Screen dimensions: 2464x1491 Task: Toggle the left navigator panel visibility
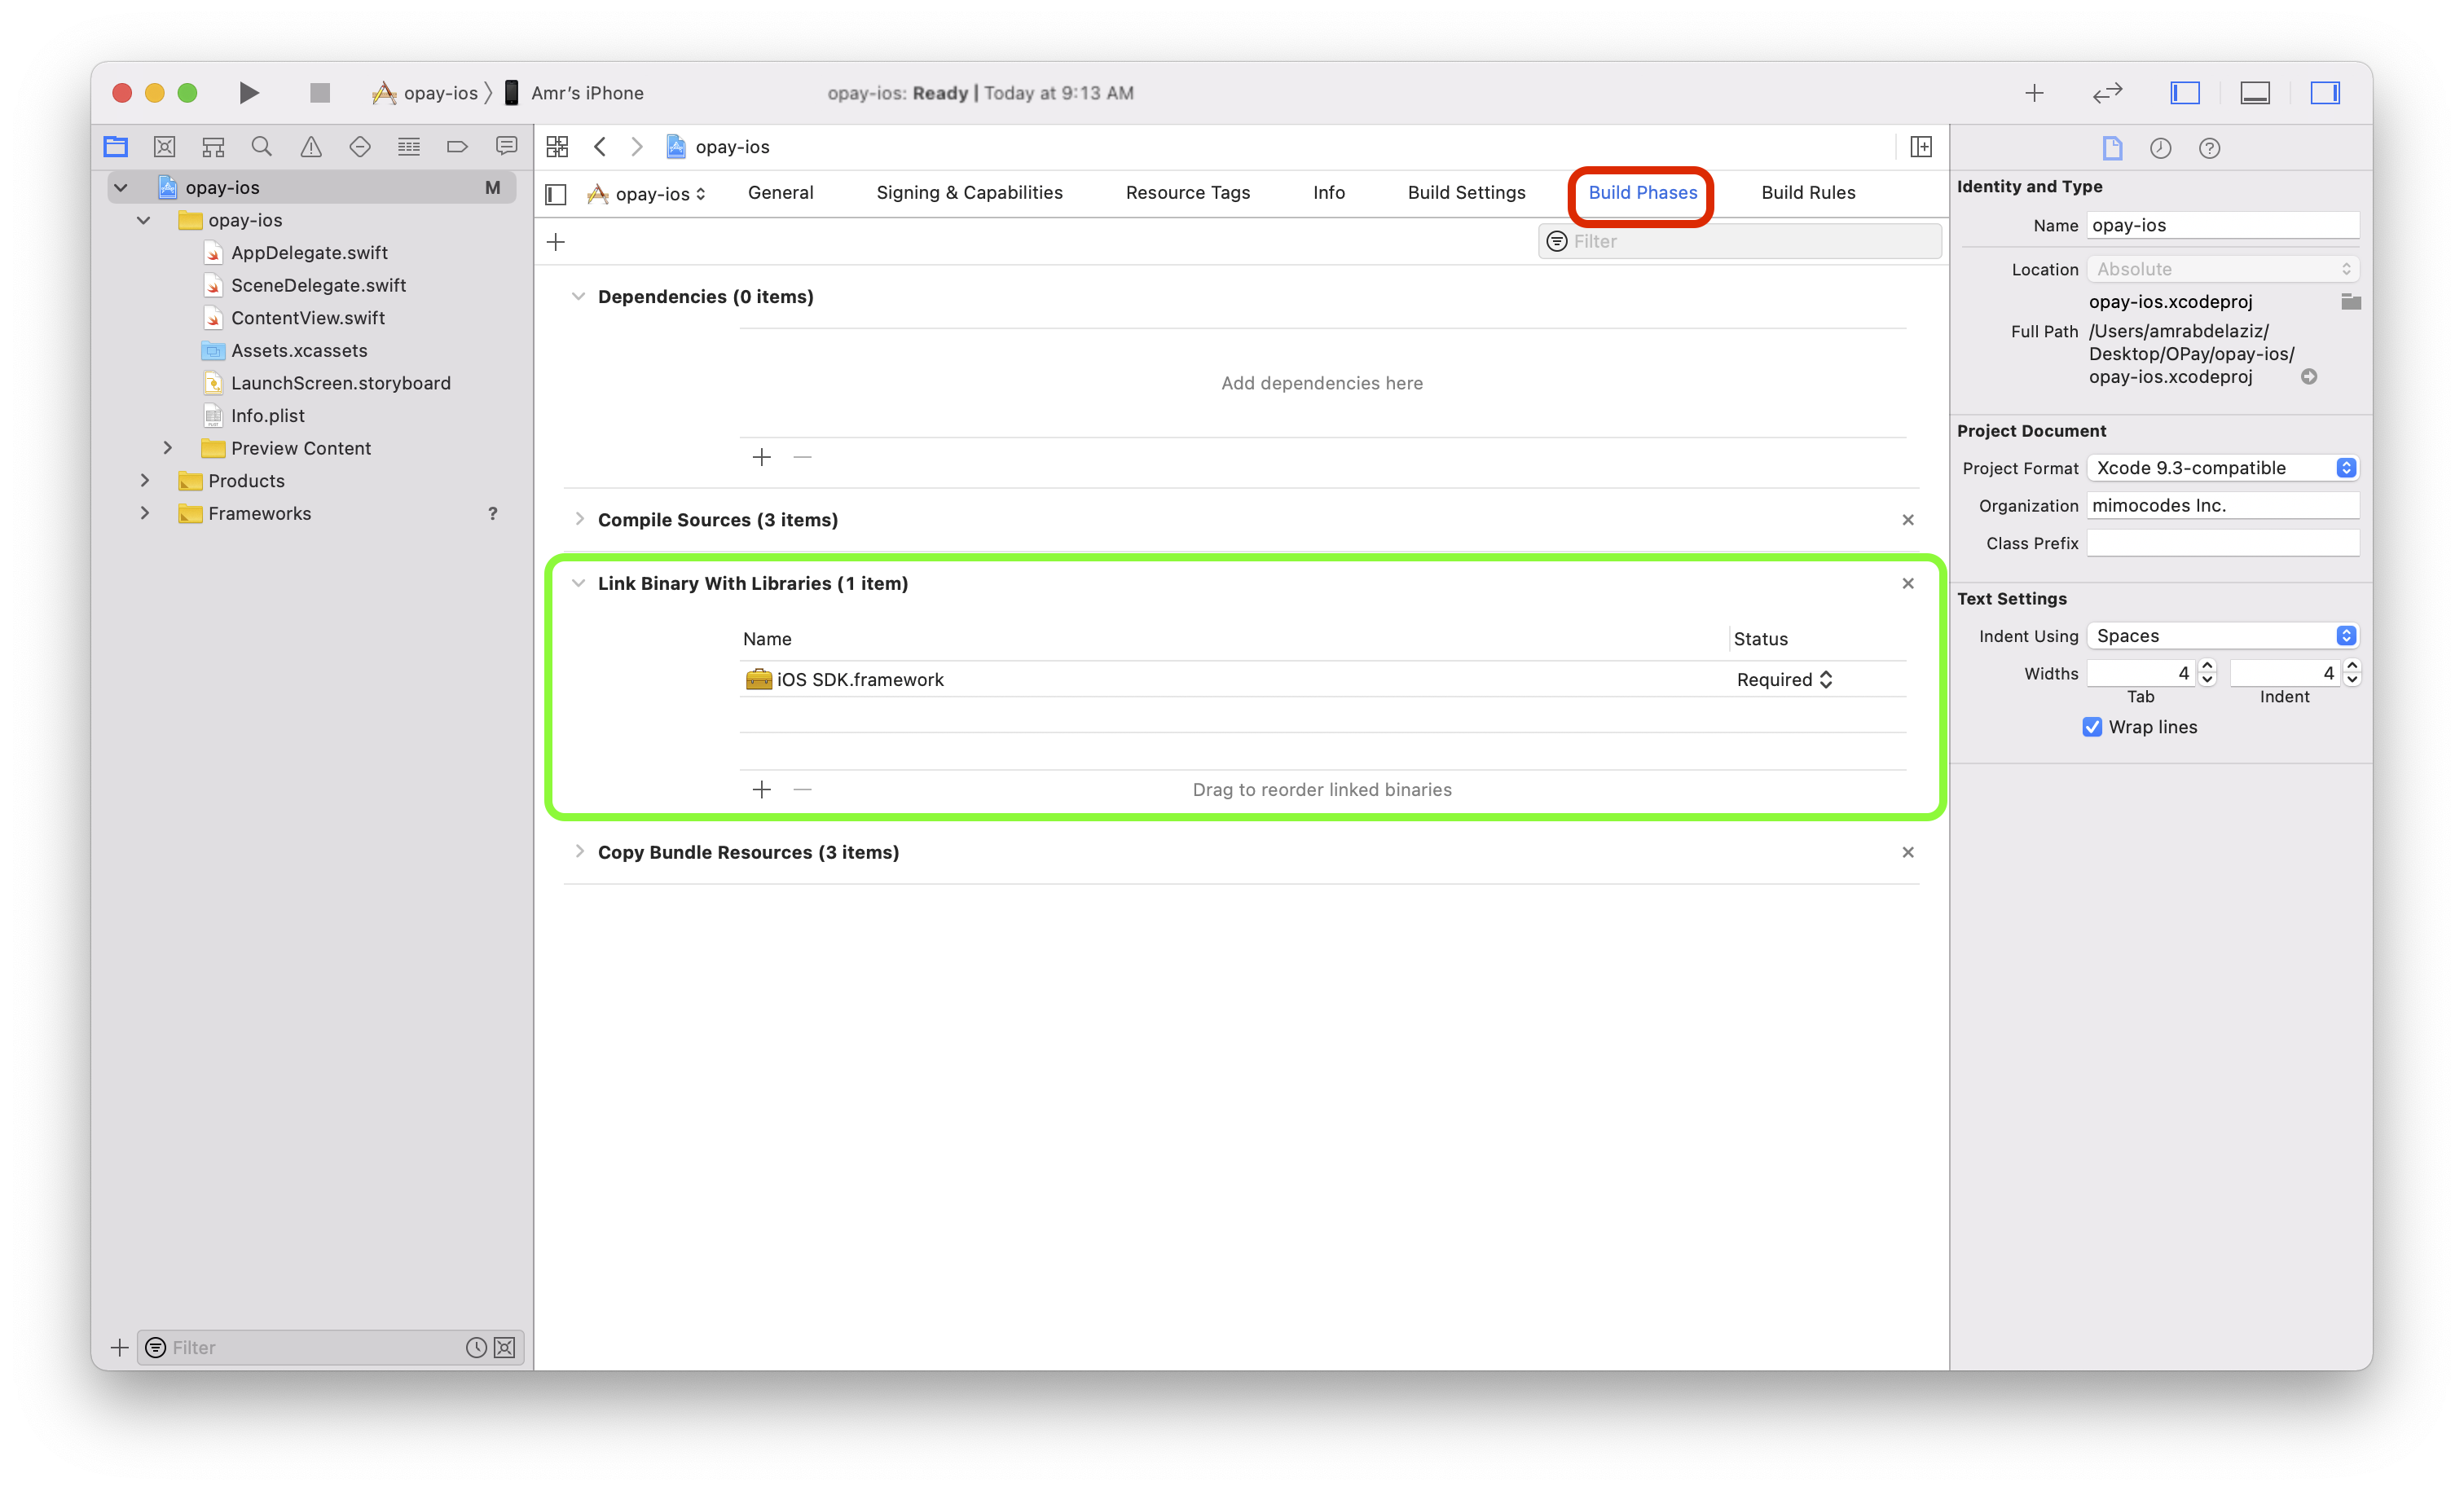click(x=2184, y=93)
